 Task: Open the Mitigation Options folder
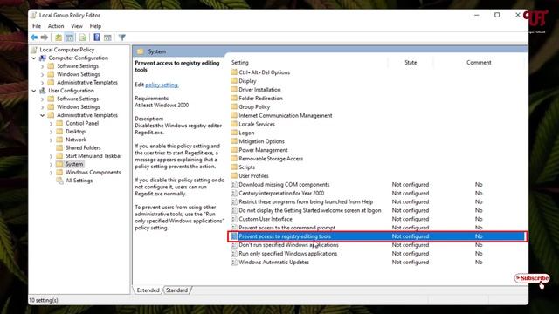[x=261, y=141]
